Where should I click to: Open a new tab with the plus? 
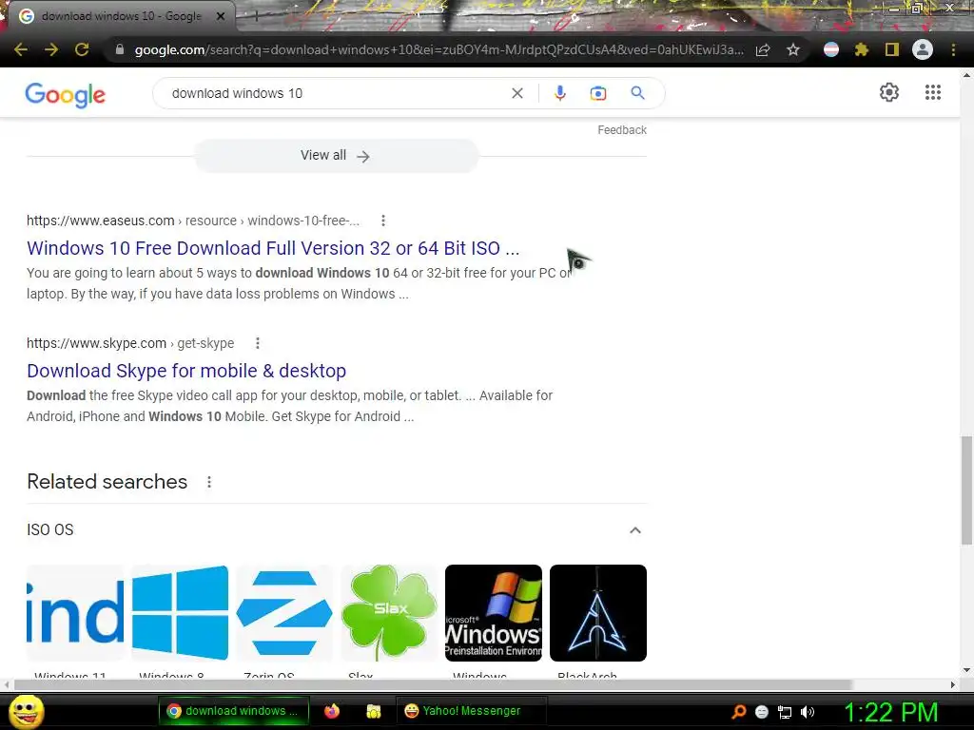[255, 17]
